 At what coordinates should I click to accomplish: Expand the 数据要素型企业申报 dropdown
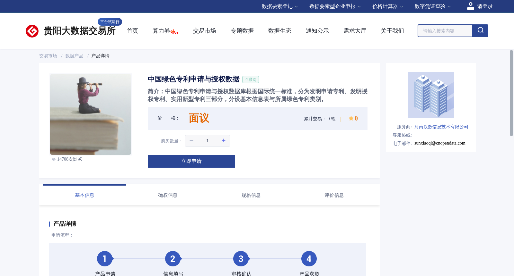335,6
